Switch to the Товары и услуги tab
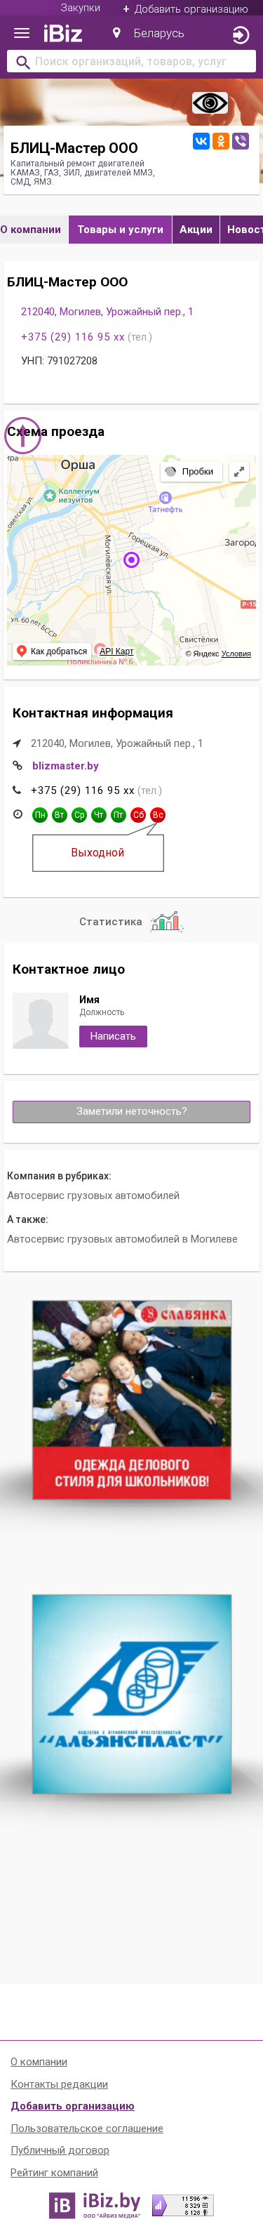263x2238 pixels. 120,230
